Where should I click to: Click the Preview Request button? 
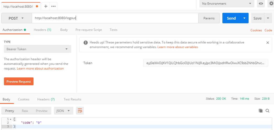click(x=19, y=82)
